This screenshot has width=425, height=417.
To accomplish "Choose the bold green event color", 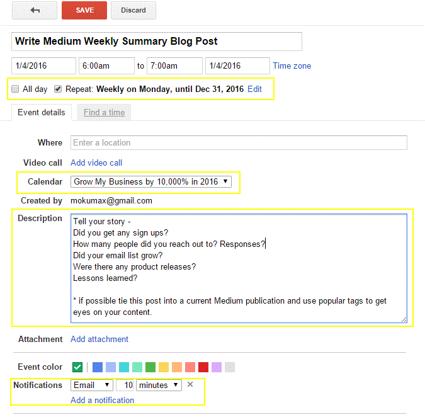I will [x=150, y=367].
